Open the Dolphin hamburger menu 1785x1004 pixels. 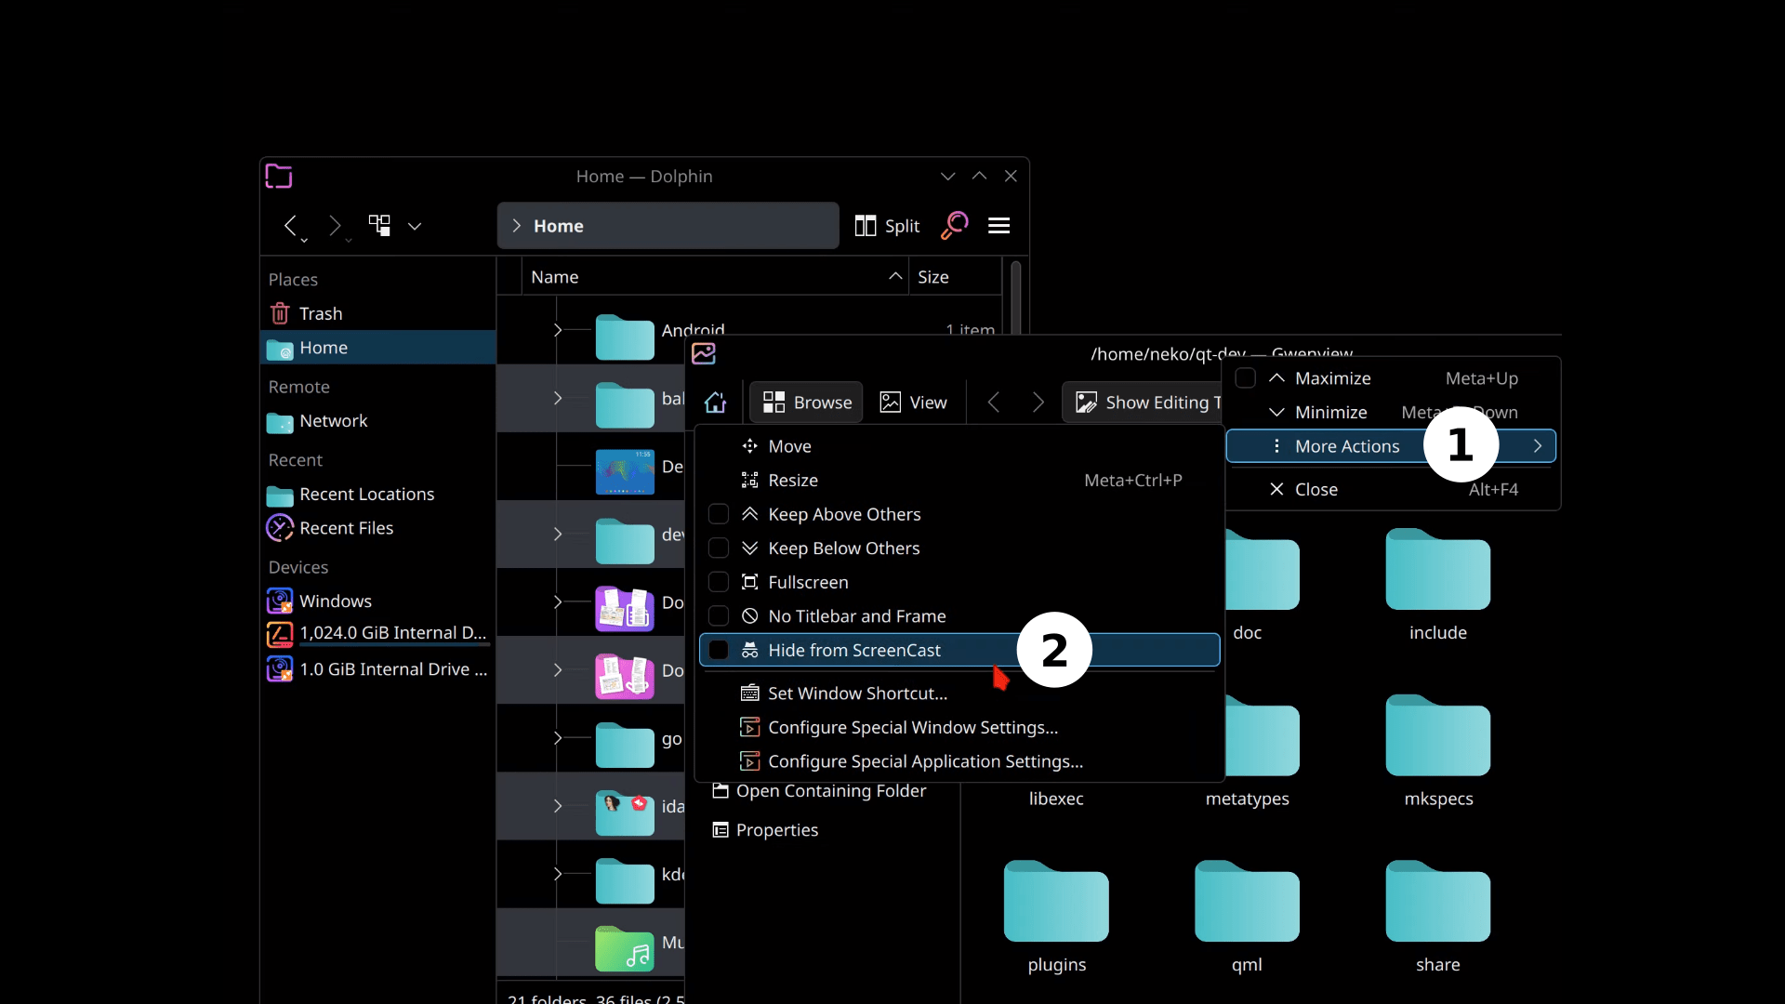point(1000,225)
